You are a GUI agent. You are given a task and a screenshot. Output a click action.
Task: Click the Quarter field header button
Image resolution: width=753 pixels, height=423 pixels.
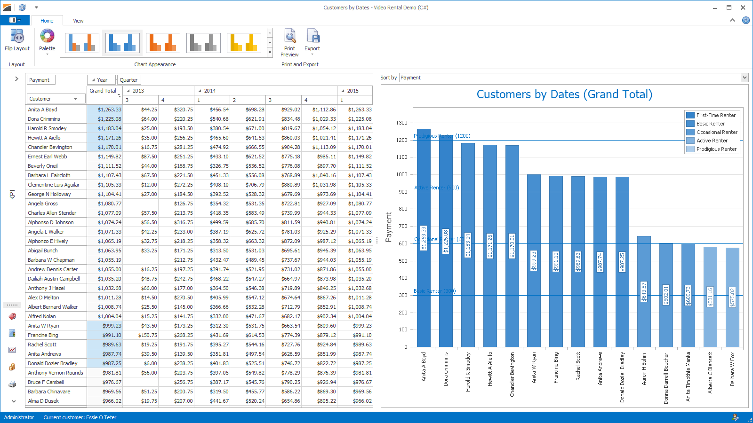tap(128, 80)
